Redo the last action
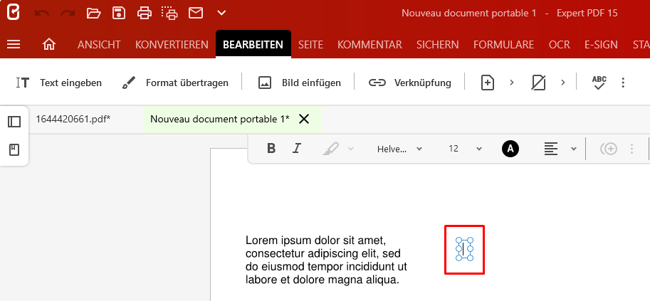Viewport: 650px width, 301px height. pos(68,14)
